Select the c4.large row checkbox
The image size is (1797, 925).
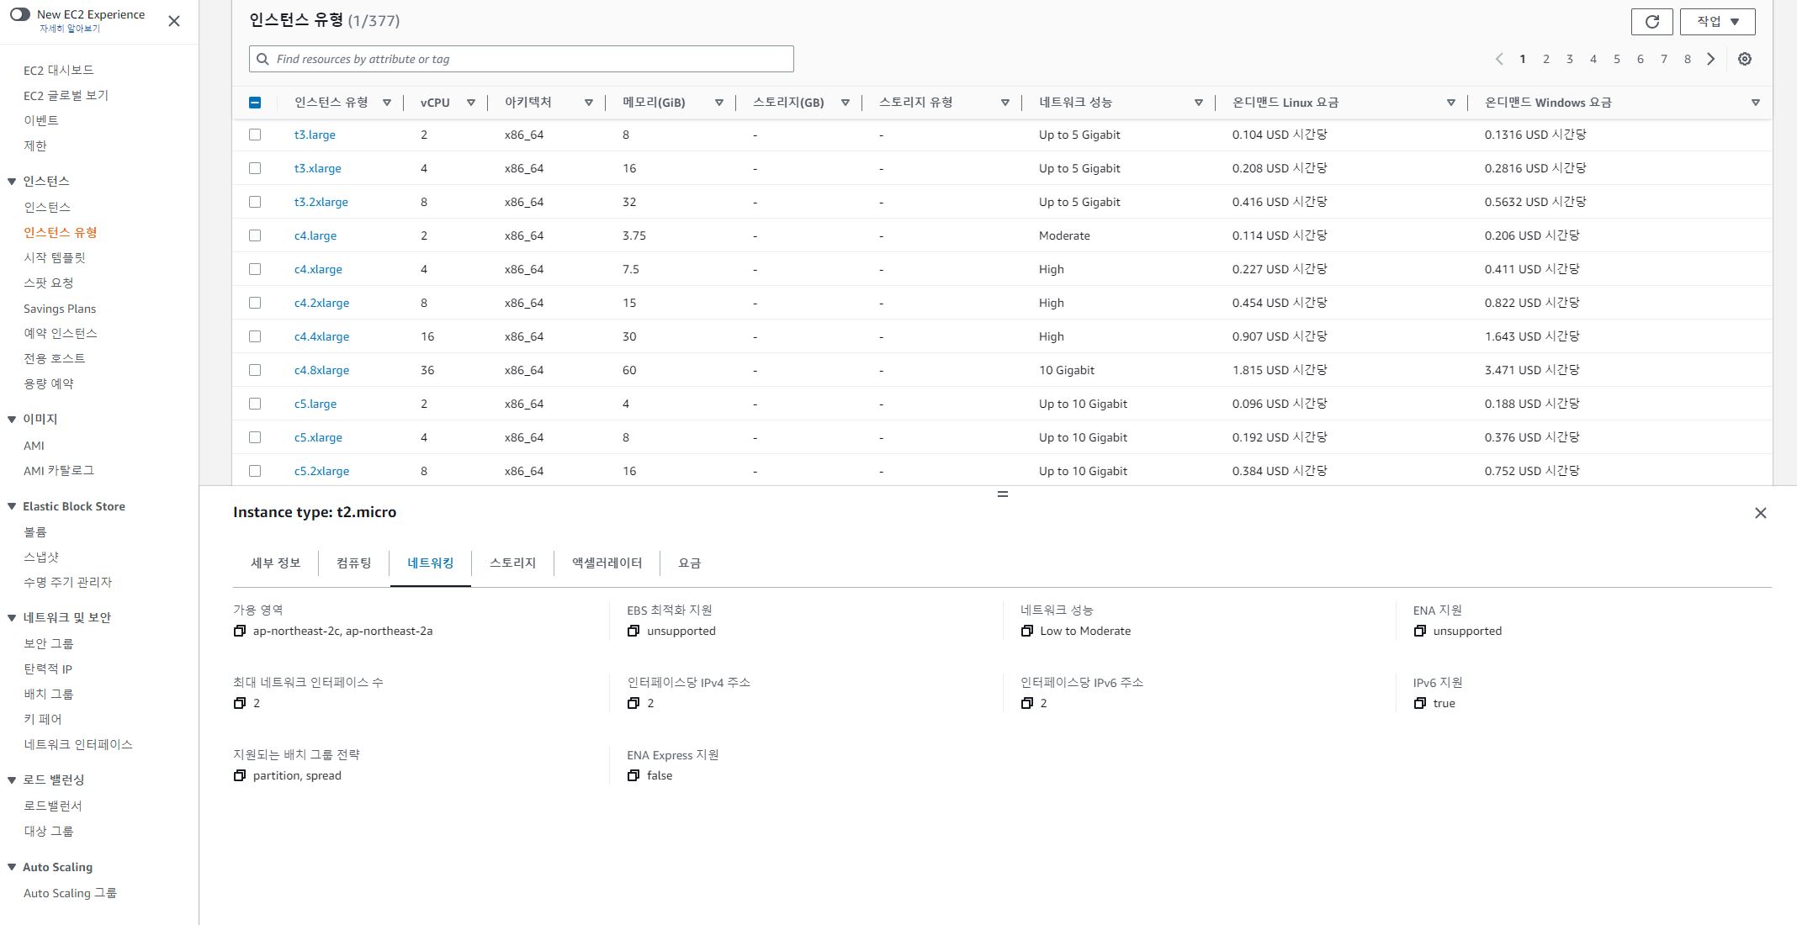tap(255, 235)
